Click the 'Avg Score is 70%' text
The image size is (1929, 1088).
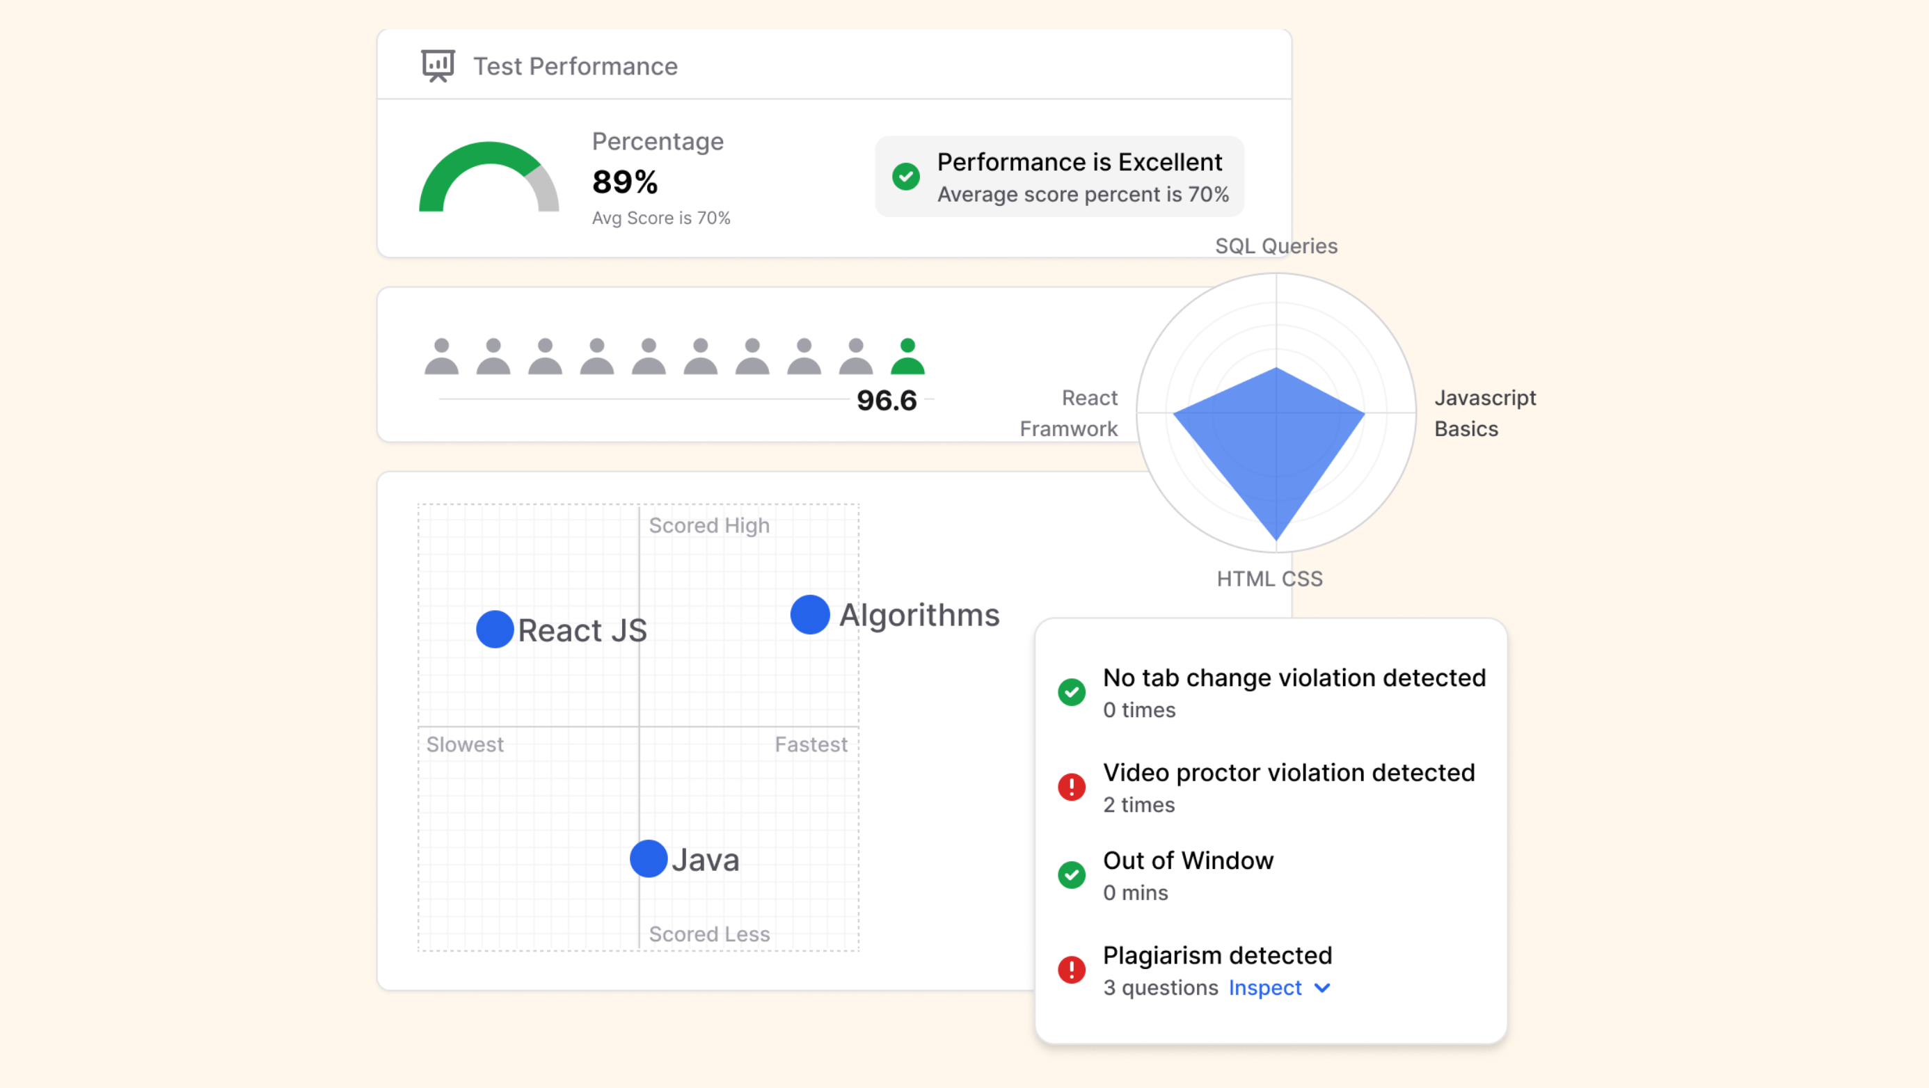pos(661,218)
